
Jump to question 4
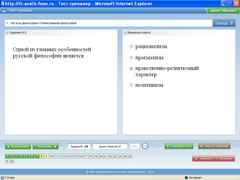tap(22, 156)
